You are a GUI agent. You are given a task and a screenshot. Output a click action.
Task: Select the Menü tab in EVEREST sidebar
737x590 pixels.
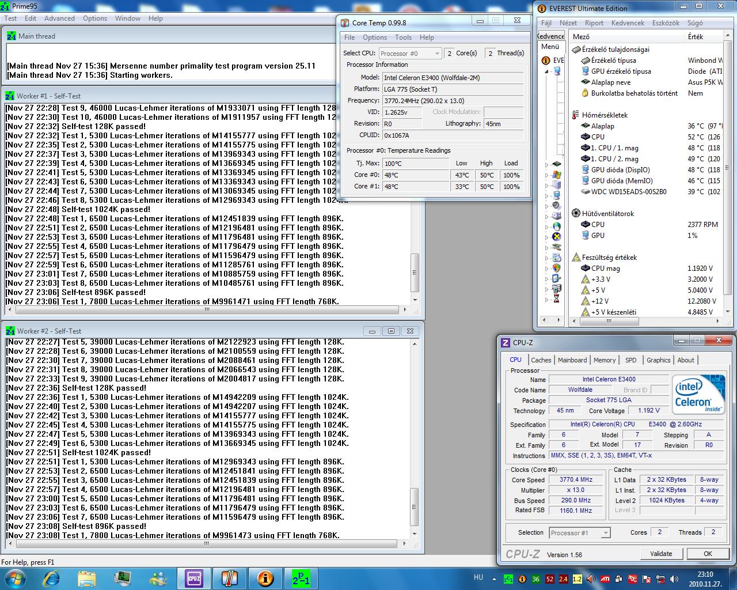tap(550, 47)
